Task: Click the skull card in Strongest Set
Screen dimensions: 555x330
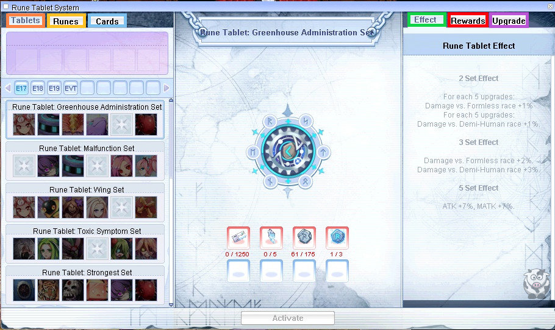Action: click(x=73, y=290)
